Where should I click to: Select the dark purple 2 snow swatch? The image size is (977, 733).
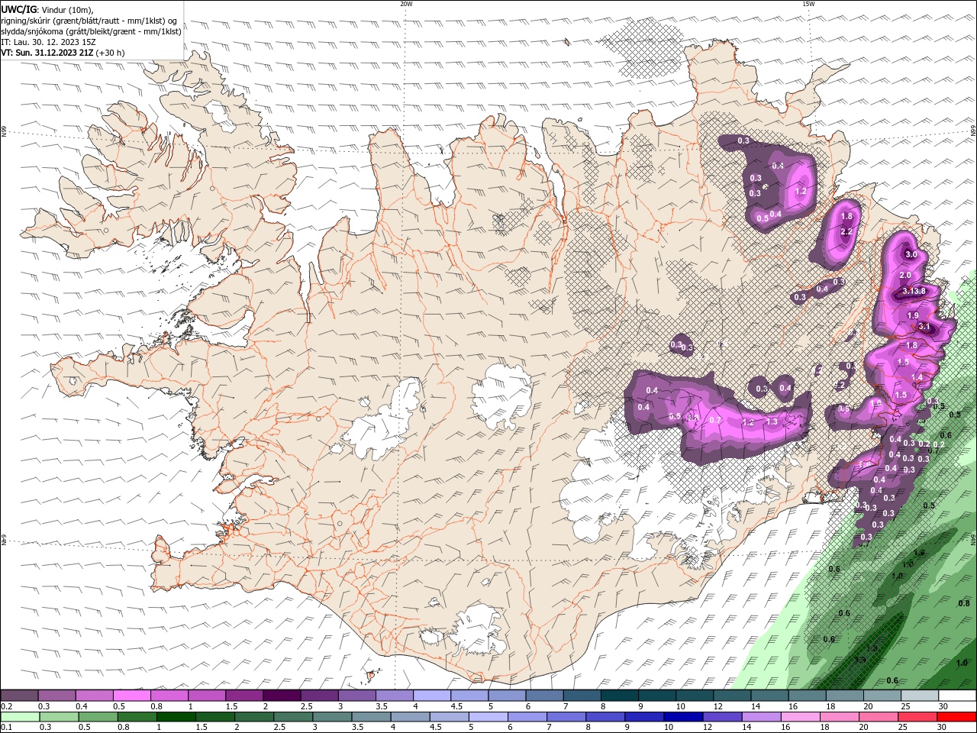282,696
